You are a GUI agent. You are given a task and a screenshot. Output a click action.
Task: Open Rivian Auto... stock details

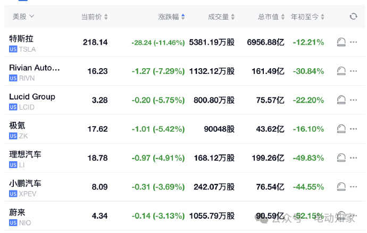(x=35, y=68)
